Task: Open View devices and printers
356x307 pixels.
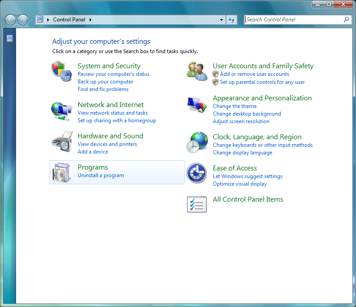Action: point(108,144)
